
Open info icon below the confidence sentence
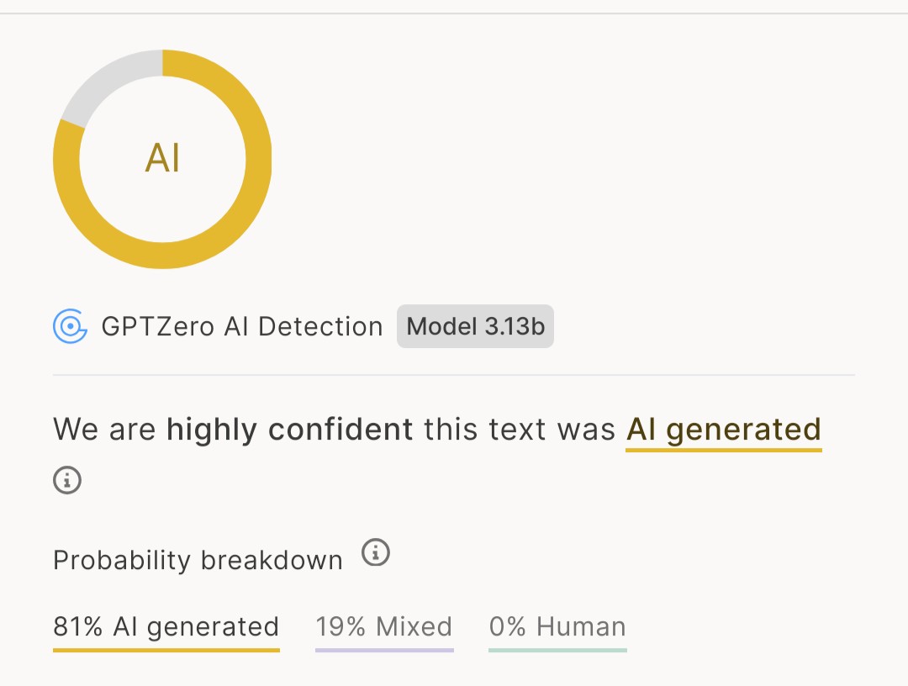tap(67, 480)
